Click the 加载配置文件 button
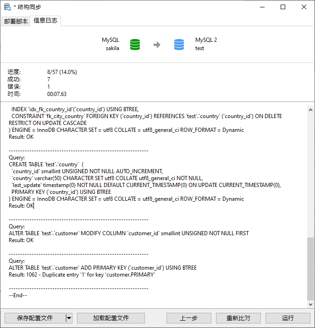This screenshot has height=328, width=315. click(x=111, y=318)
